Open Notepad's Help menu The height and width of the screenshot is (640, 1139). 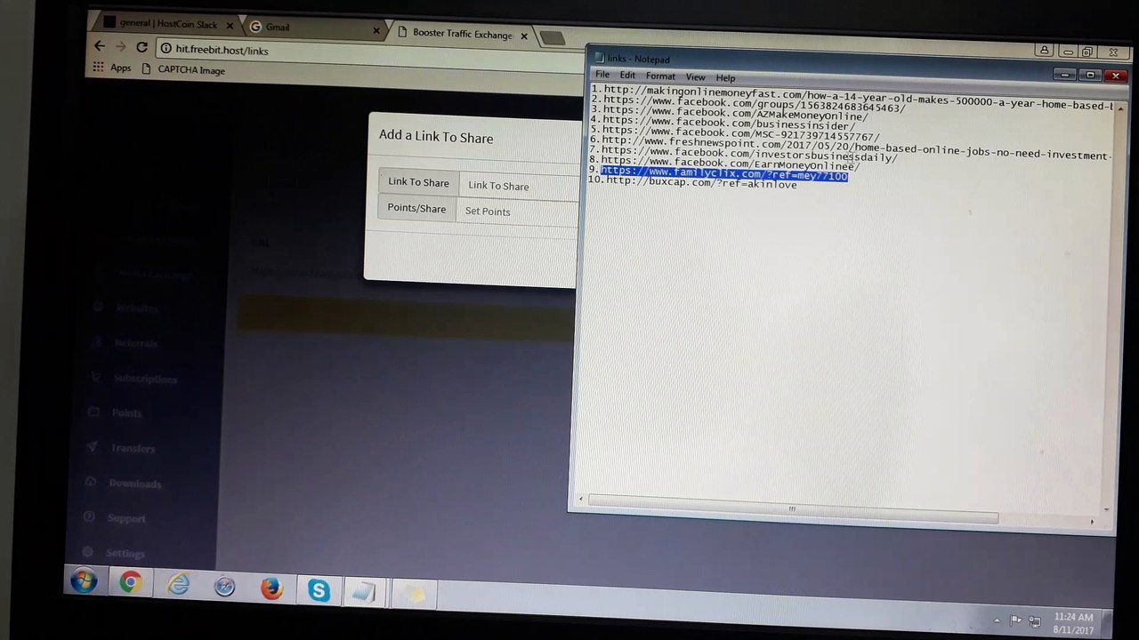pyautogui.click(x=725, y=78)
